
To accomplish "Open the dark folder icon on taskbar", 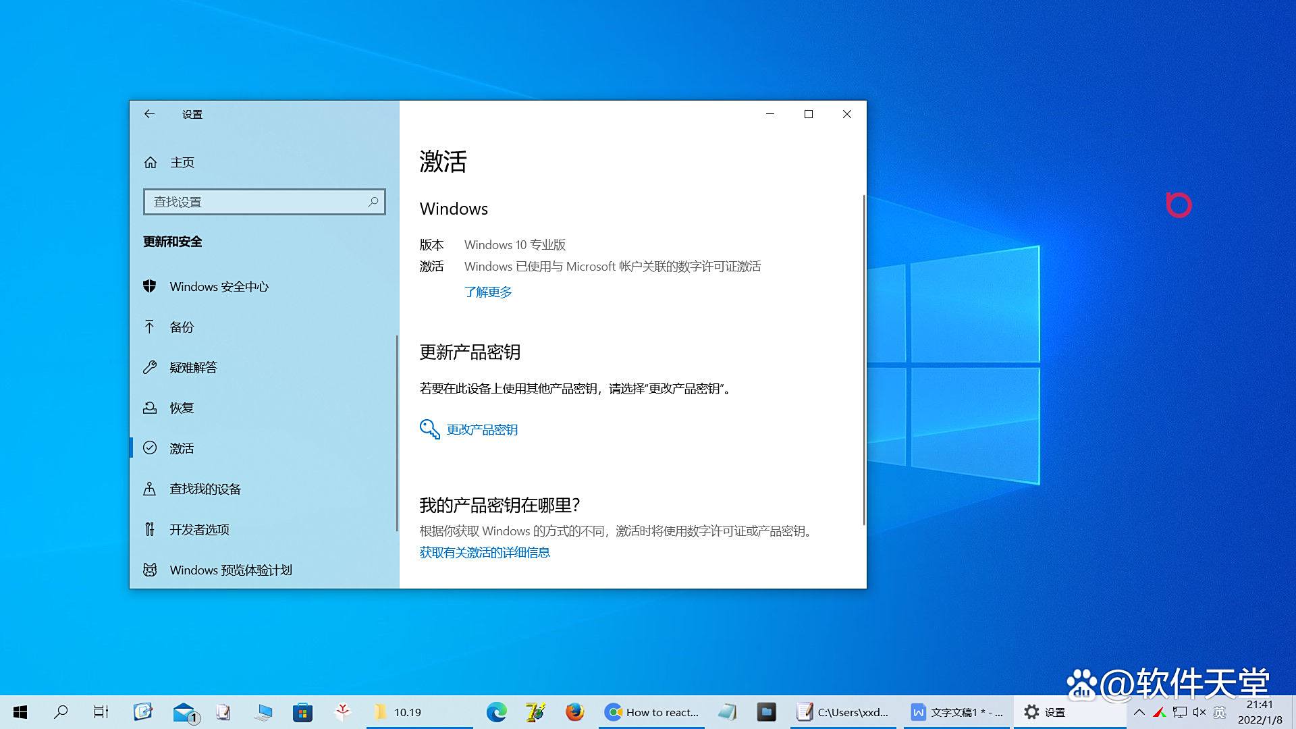I will point(766,712).
